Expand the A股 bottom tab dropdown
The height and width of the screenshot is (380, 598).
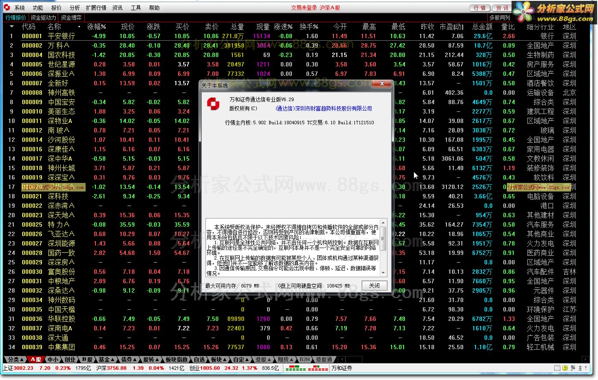tap(36, 359)
